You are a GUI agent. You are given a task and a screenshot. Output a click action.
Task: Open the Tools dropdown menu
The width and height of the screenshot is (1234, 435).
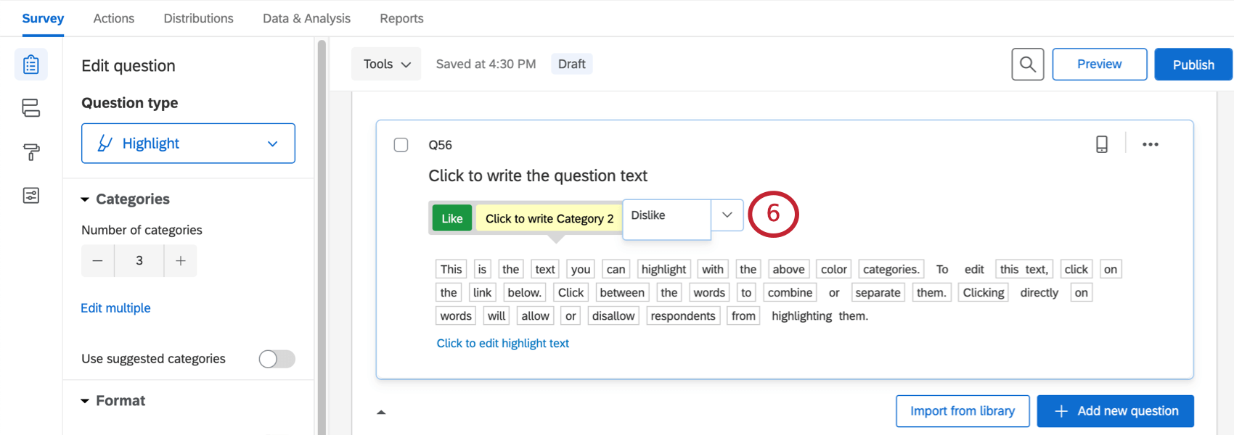pos(386,64)
